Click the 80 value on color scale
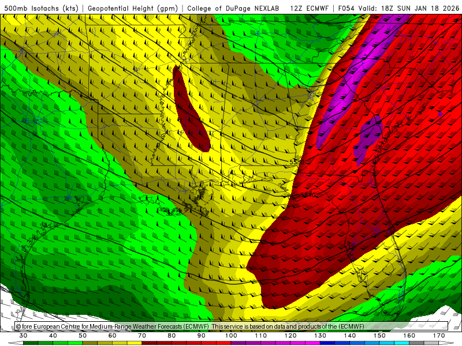This screenshot has width=462, height=346. (x=172, y=336)
